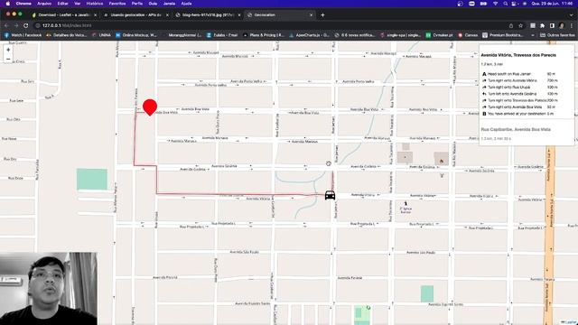Screen dimensions: 578x325
Task: Open the Chrome profile avatar
Action: [562, 25]
